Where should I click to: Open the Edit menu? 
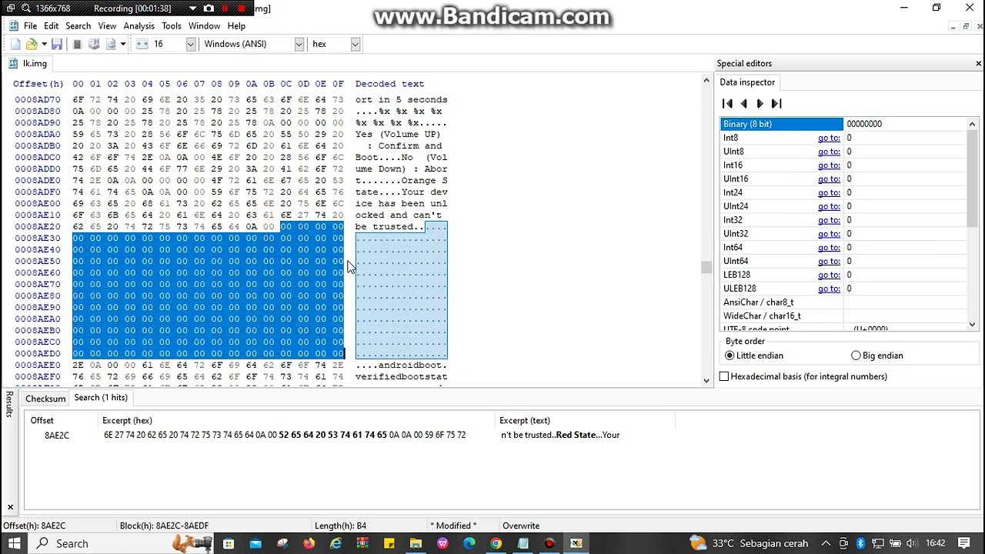pyautogui.click(x=51, y=26)
